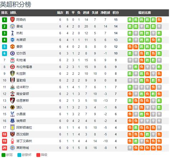Click the Arsenal club crest
170x158 pixels.
point(13,20)
